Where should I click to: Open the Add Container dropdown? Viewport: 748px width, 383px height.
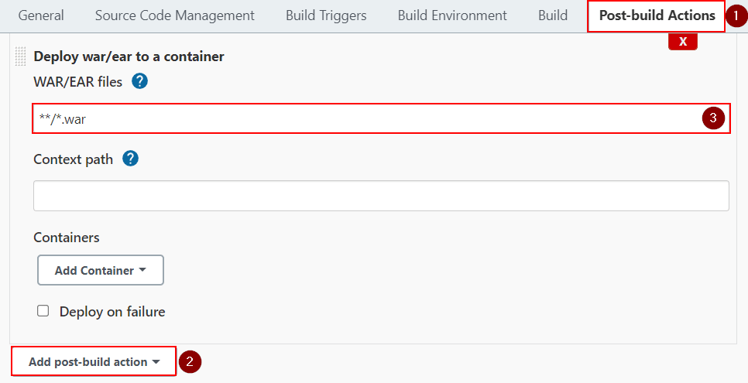[x=101, y=270]
